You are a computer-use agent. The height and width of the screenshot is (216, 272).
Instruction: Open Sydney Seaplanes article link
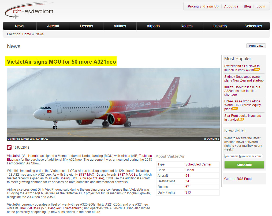click(244, 79)
